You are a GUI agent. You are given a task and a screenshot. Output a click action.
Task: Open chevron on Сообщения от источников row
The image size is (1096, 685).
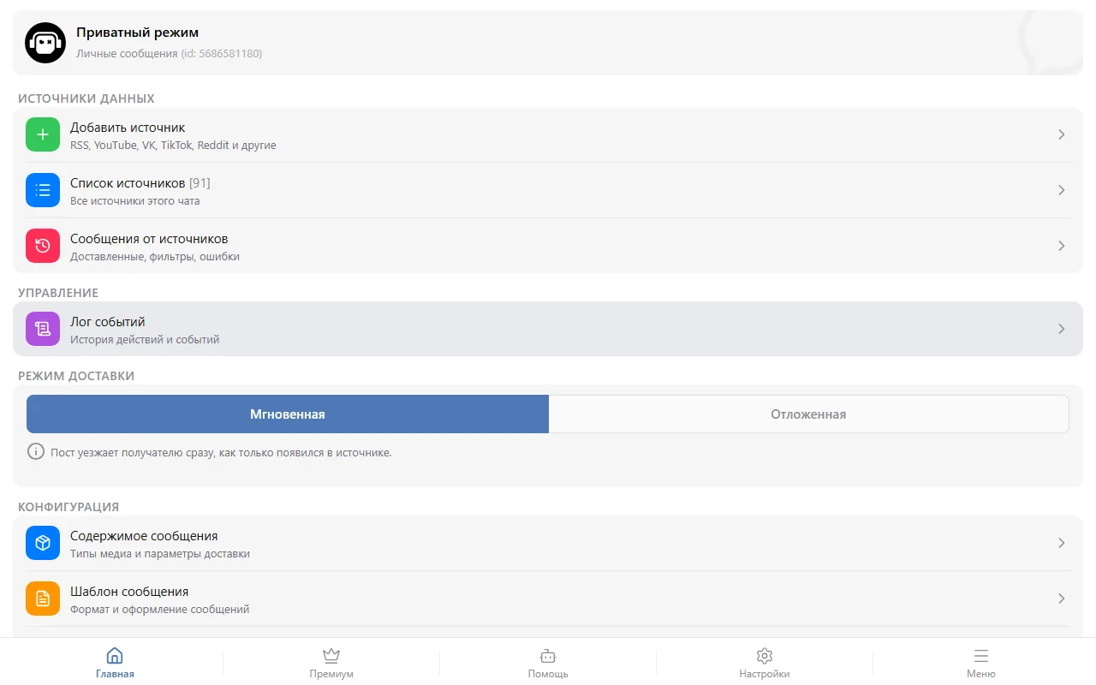(1061, 246)
